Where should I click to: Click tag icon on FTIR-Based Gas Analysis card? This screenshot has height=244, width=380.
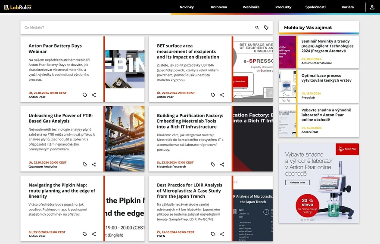(84, 165)
